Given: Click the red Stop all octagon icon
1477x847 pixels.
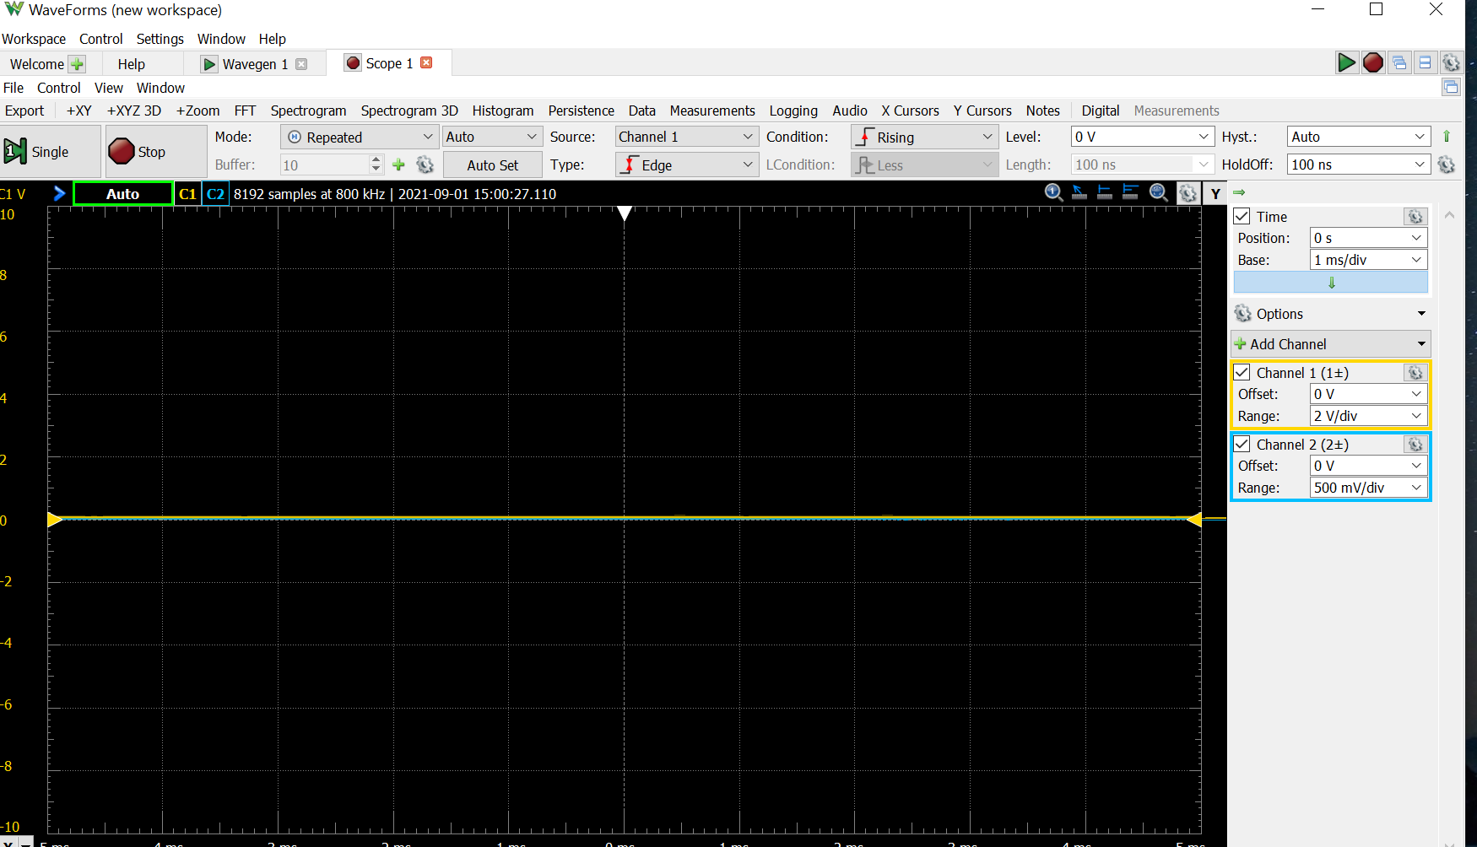Looking at the screenshot, I should click(1373, 62).
